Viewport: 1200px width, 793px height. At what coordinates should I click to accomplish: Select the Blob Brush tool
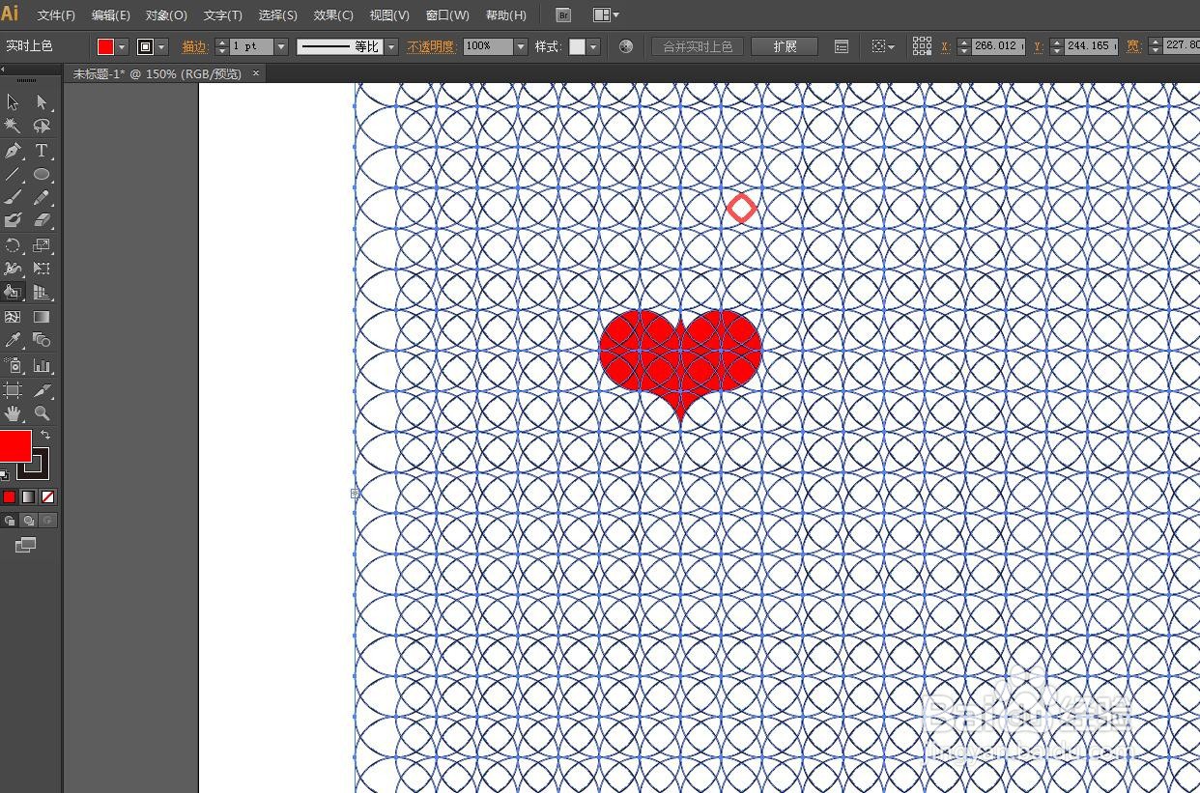(13, 221)
